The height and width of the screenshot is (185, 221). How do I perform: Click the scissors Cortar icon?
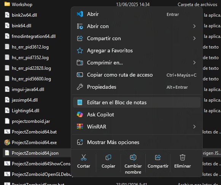(84, 157)
